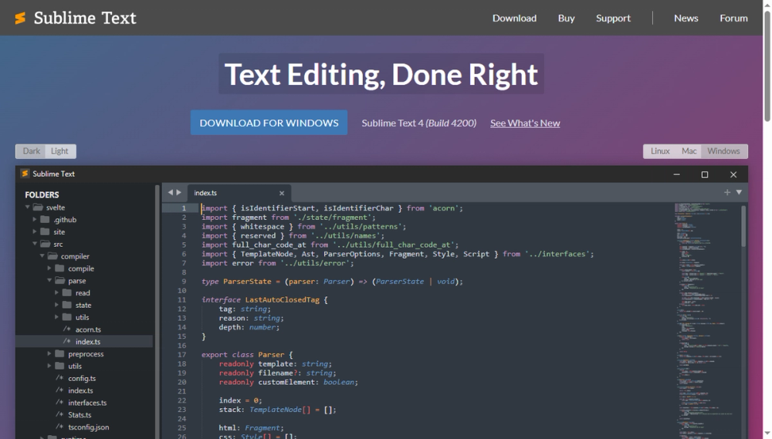Click the parse folder icon
Viewport: 772px width, 439px height.
60,281
